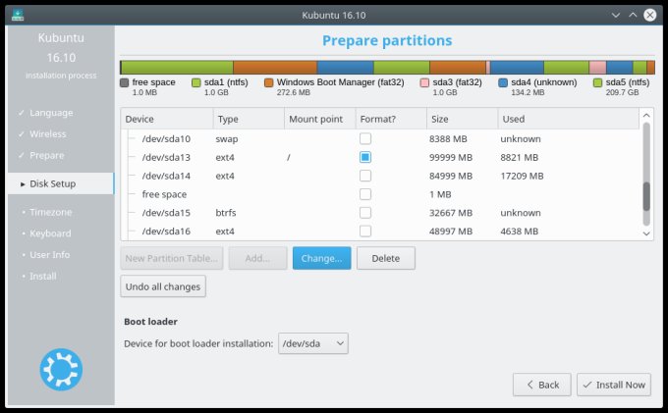The height and width of the screenshot is (413, 668).
Task: Click the Add... button
Action: click(x=257, y=258)
